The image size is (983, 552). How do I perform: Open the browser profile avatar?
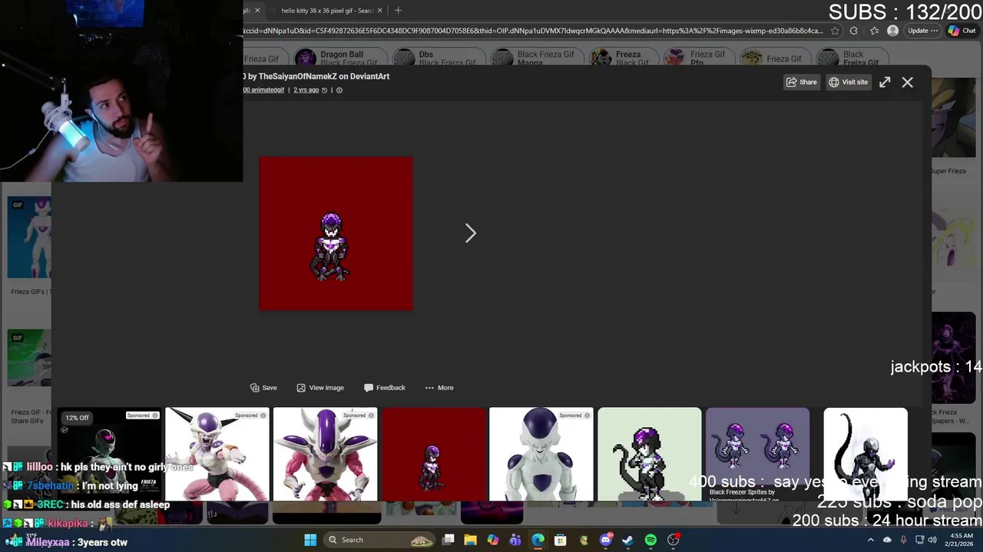(892, 31)
